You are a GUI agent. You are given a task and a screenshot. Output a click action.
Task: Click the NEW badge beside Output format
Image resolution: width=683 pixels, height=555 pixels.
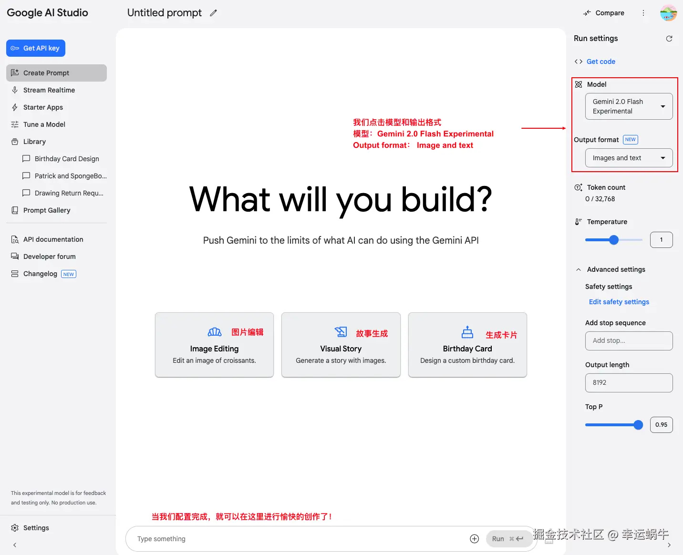[631, 140]
